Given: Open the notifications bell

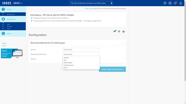Looking at the screenshot, I should click(x=175, y=3).
